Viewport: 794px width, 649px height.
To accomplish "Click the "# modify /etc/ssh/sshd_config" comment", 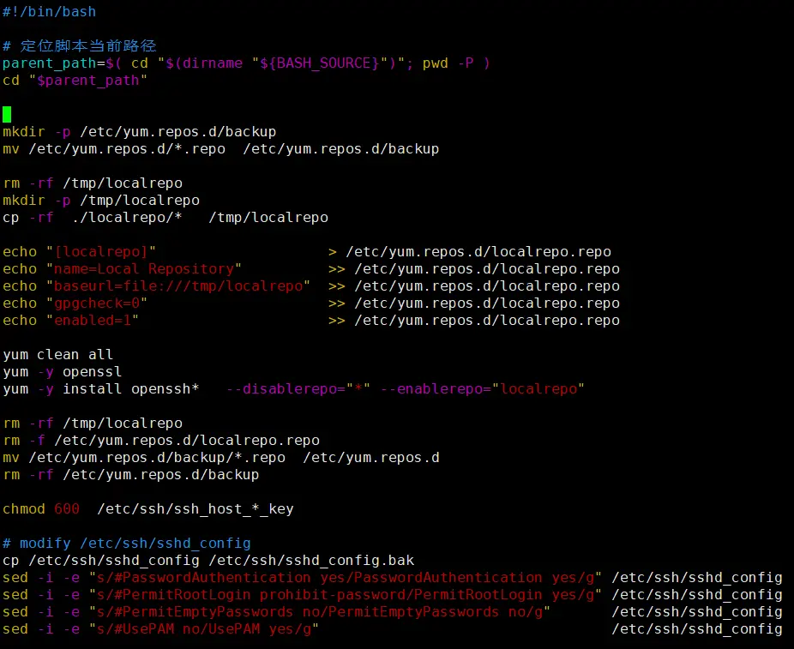I will [x=127, y=544].
